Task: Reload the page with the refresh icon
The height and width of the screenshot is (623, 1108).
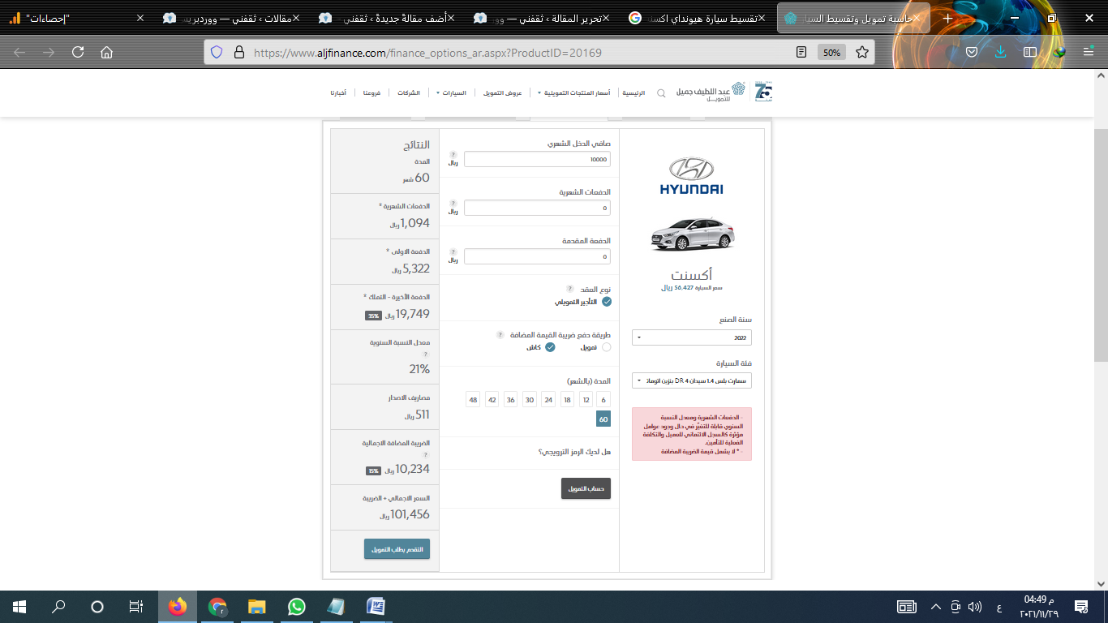Action: 78,52
